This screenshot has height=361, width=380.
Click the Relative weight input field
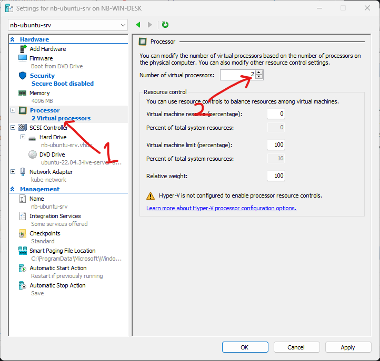point(275,176)
